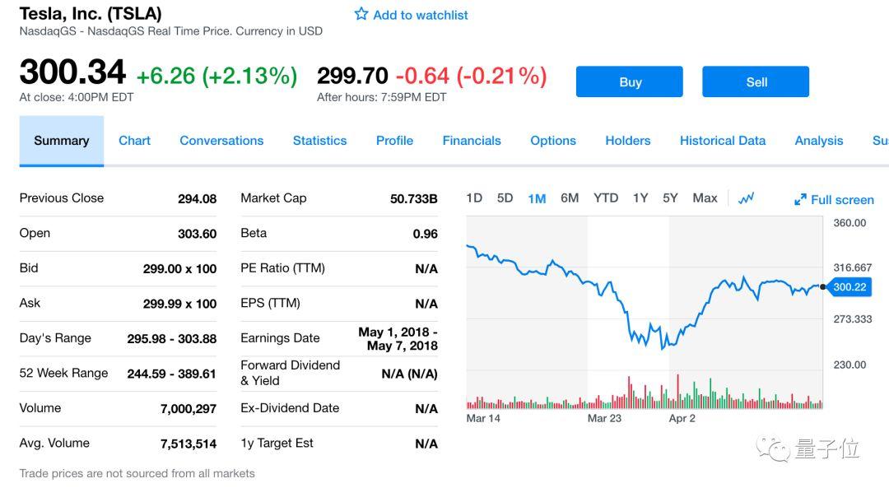Set chart range to YTD
This screenshot has width=889, height=488.
coord(606,198)
